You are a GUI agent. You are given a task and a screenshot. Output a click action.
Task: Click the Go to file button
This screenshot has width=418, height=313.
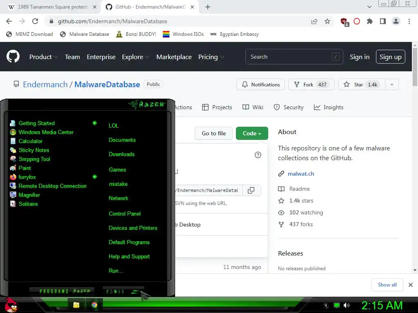[x=213, y=133]
